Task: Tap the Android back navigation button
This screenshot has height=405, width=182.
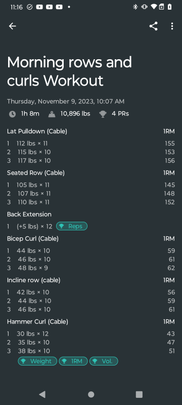Action: 42,394
